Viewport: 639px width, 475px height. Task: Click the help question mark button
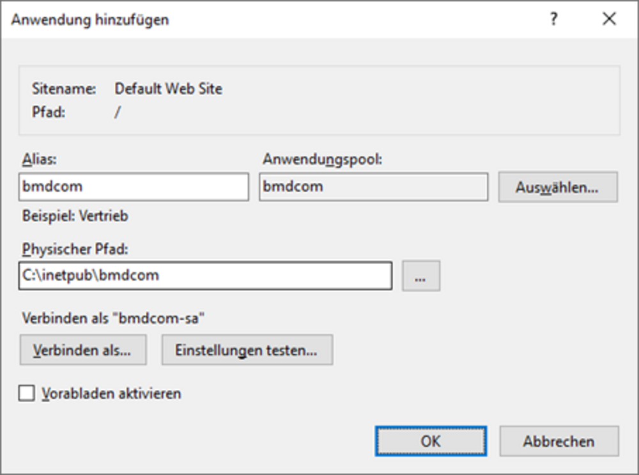pyautogui.click(x=553, y=20)
